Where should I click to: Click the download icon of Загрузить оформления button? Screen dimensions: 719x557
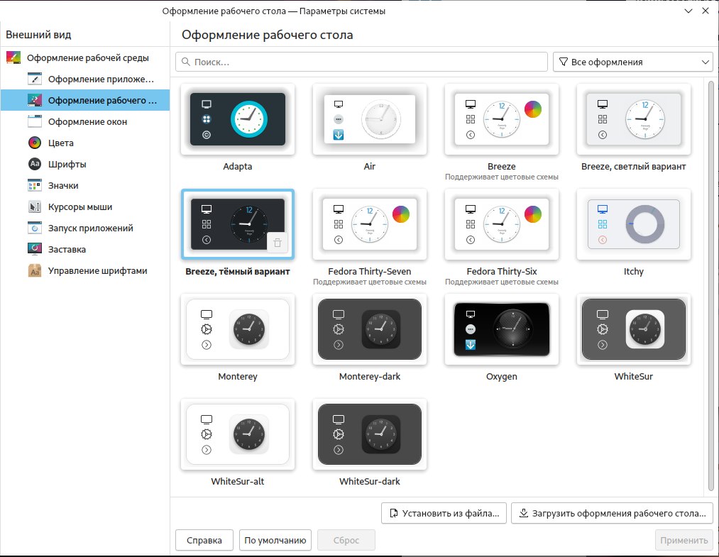(523, 513)
